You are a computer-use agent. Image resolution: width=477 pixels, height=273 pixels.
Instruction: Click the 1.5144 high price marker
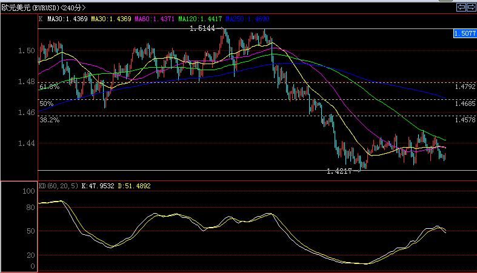[x=202, y=28]
